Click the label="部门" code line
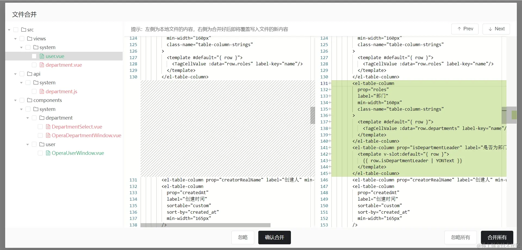Viewport: 522px width, 250px height. point(373,96)
